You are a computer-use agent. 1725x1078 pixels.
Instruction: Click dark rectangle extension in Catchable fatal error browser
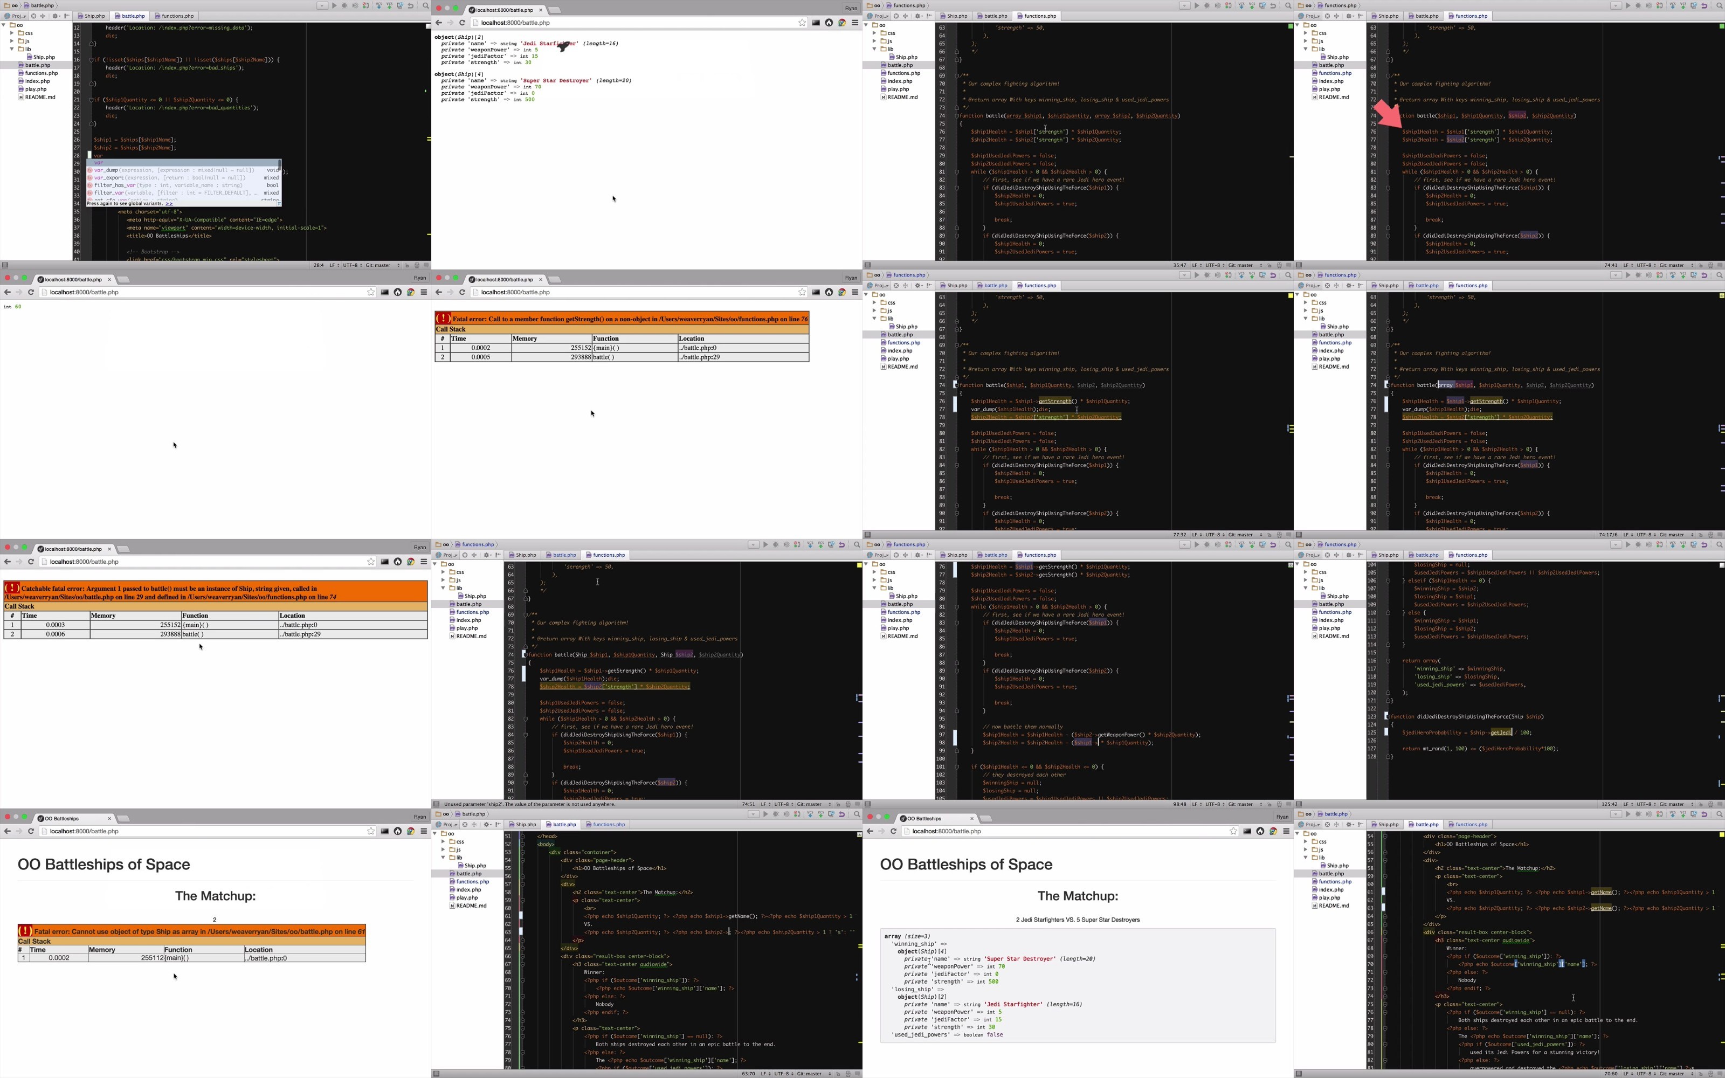pyautogui.click(x=385, y=562)
